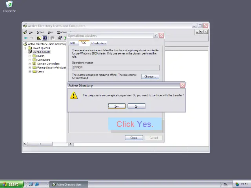Click the Properties toolbar icon
The height and width of the screenshot is (188, 251).
click(x=60, y=38)
